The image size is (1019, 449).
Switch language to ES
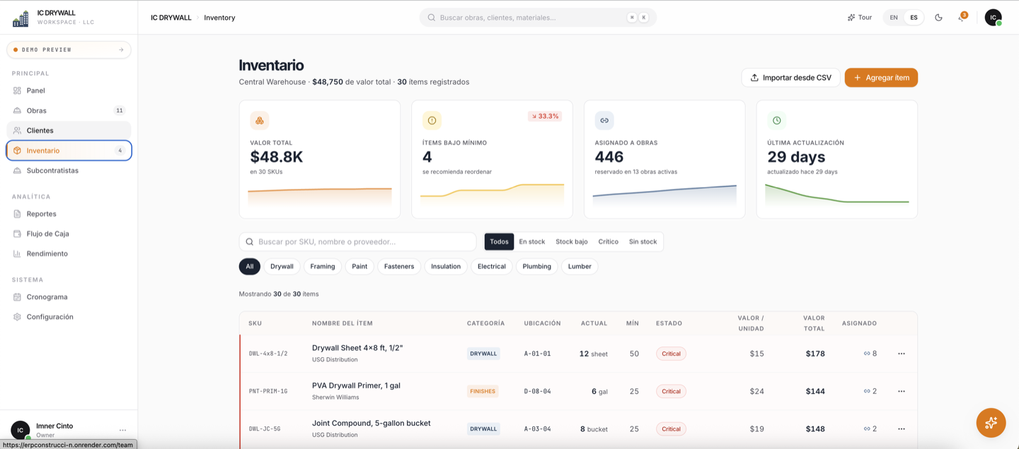[914, 18]
